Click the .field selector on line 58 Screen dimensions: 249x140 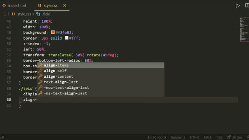pyautogui.click(x=26, y=88)
